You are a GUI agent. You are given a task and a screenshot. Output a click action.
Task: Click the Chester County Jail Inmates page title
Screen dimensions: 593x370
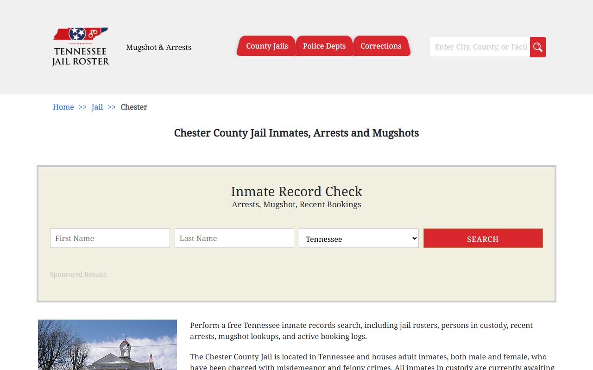tap(296, 133)
